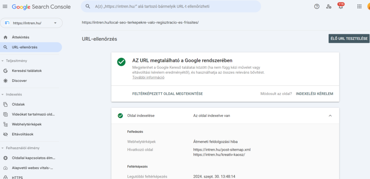Viewport: 370px width, 179px height.
Task: Open the help question mark icon
Action: pos(317,6)
